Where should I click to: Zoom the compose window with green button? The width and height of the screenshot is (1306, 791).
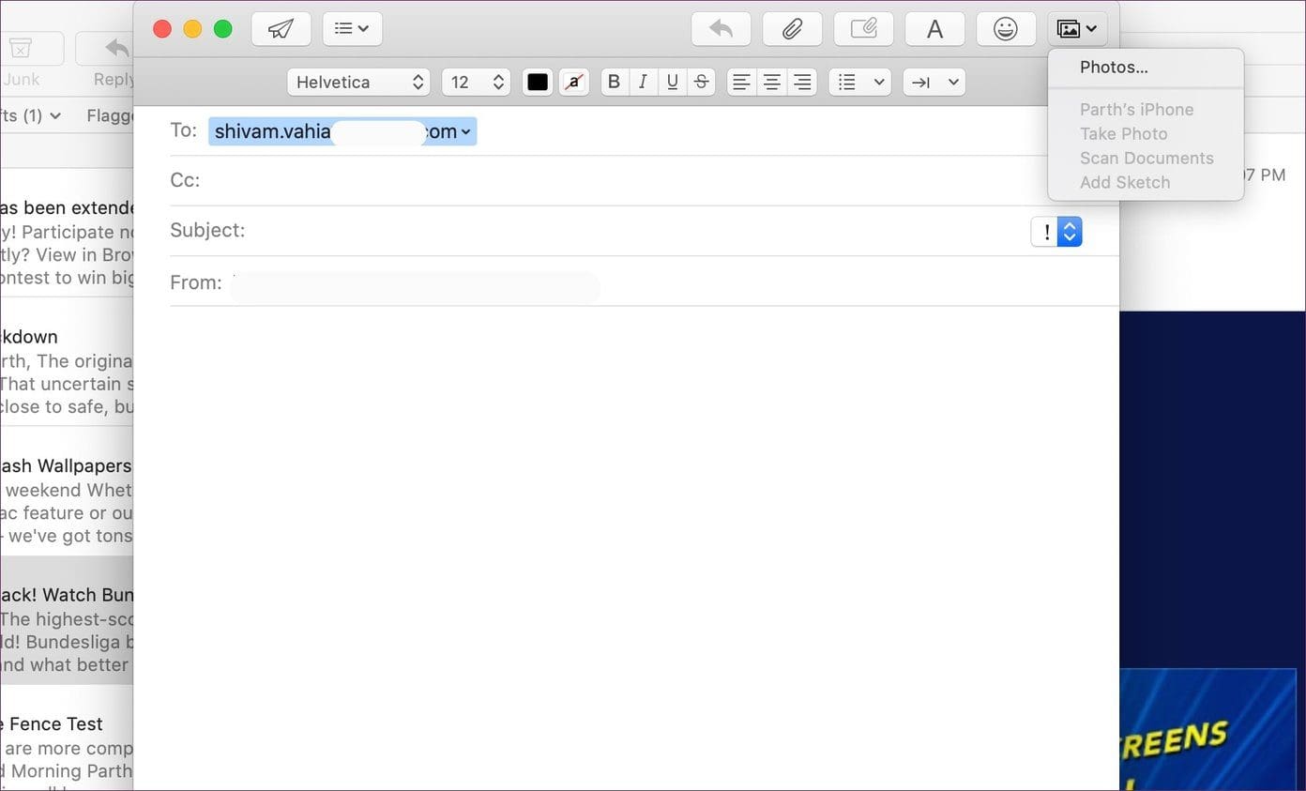pyautogui.click(x=222, y=29)
